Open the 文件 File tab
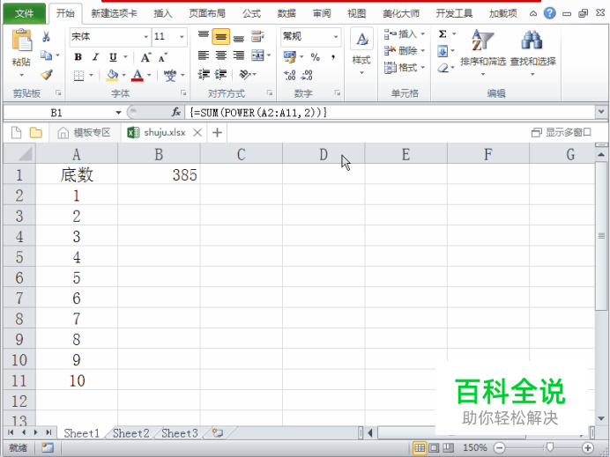 pos(24,13)
